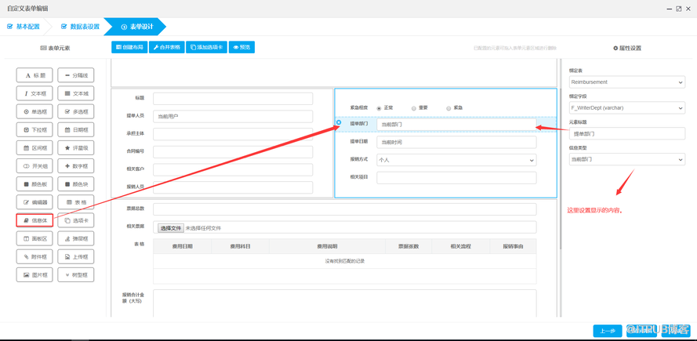Click the 元素标题 input field
The width and height of the screenshot is (697, 341).
(626, 134)
